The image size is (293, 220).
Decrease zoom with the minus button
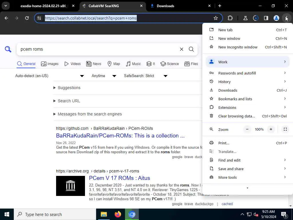pos(247,129)
